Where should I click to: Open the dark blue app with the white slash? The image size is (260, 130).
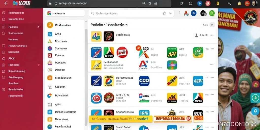pyautogui.click(x=96, y=81)
